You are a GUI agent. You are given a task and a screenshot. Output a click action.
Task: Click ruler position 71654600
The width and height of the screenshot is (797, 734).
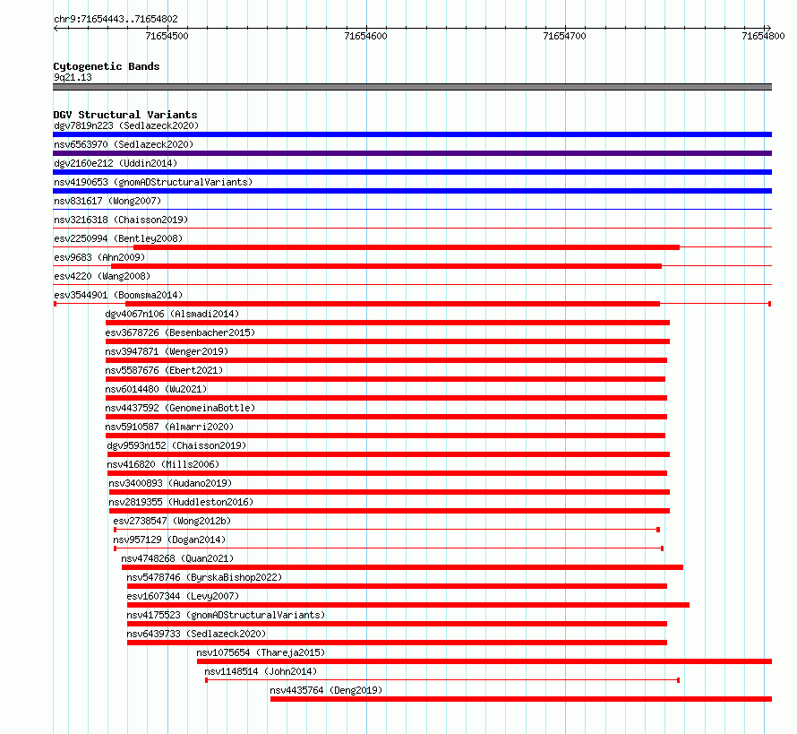coord(365,36)
